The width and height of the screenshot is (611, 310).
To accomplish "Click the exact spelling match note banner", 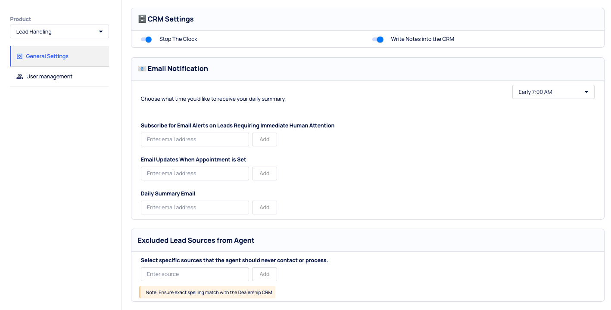I will click(x=209, y=292).
